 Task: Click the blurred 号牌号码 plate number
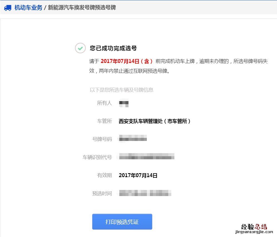coord(133,139)
